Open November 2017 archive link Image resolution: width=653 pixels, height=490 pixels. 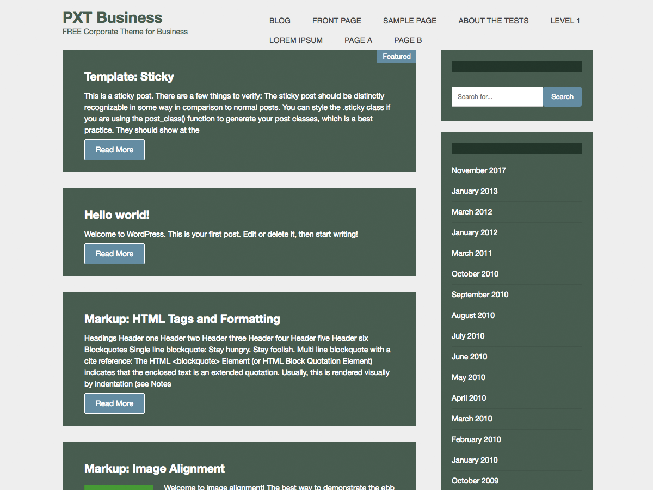(478, 170)
